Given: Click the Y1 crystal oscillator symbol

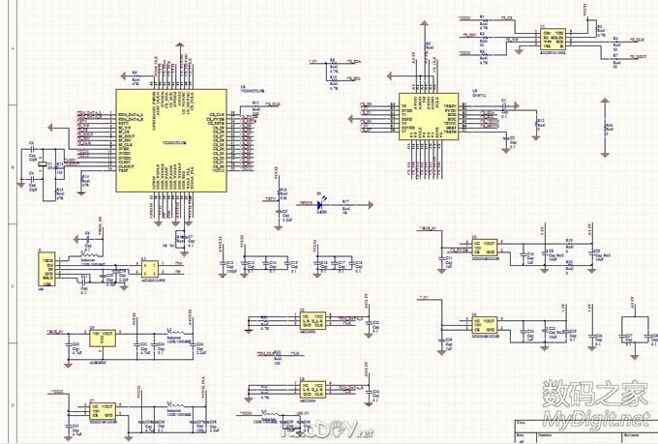Looking at the screenshot, I should tap(42, 164).
